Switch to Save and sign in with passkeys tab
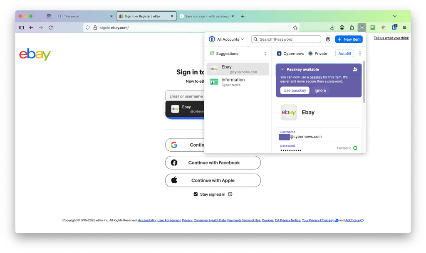The height and width of the screenshot is (253, 426). tap(206, 16)
